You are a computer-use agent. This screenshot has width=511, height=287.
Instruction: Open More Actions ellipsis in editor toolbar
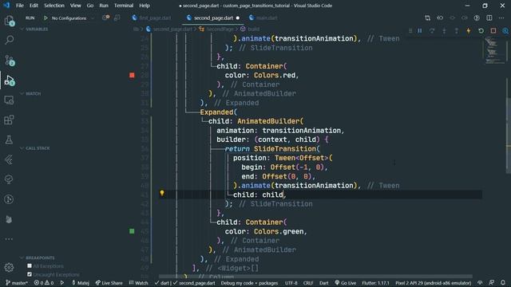click(501, 18)
